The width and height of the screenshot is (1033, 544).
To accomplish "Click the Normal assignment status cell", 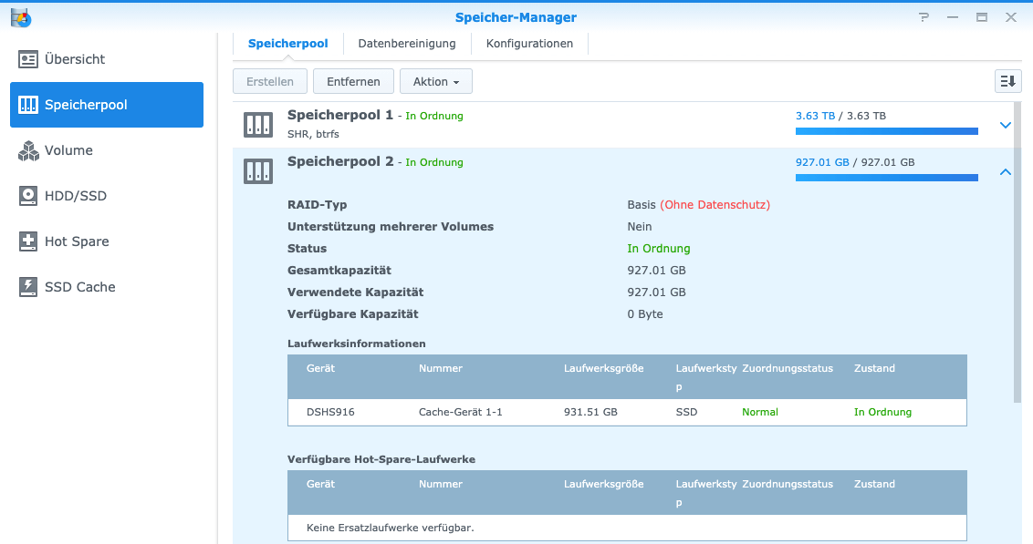I will [760, 413].
